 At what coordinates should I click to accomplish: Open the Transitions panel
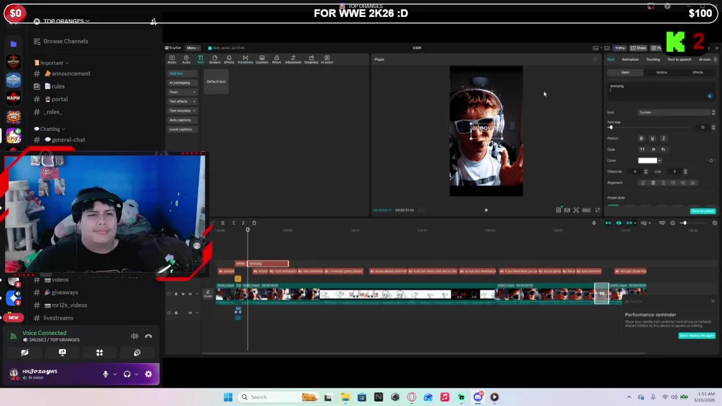[x=245, y=59]
